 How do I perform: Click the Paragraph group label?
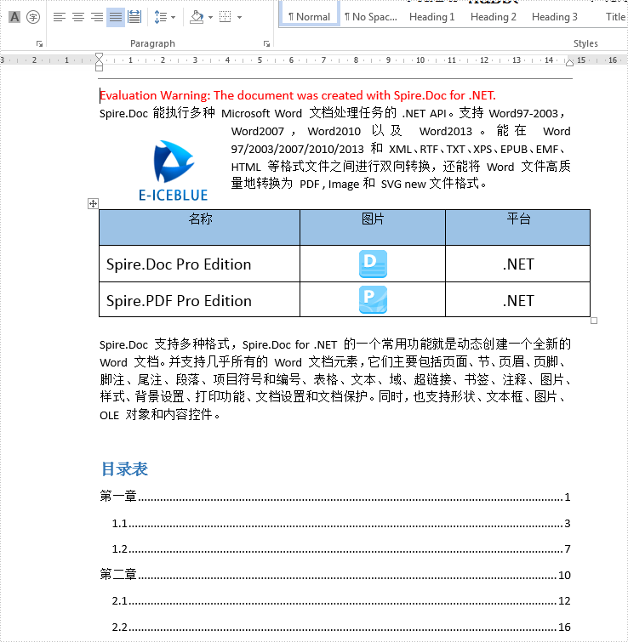click(x=152, y=43)
